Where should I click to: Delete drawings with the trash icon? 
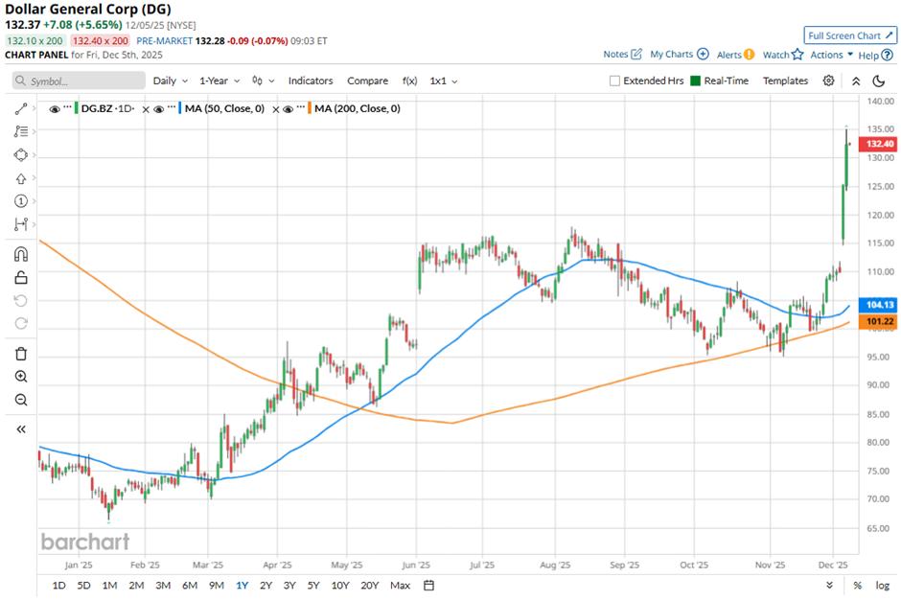20,354
